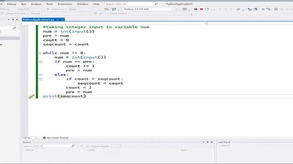293x164 pixels.
Task: Click the indent lines toolbar icon
Action: [250, 9]
